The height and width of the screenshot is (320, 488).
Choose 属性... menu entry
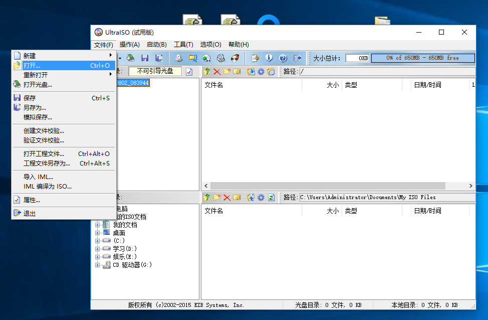(64, 200)
